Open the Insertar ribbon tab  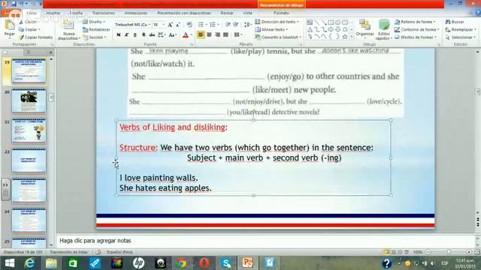click(53, 13)
